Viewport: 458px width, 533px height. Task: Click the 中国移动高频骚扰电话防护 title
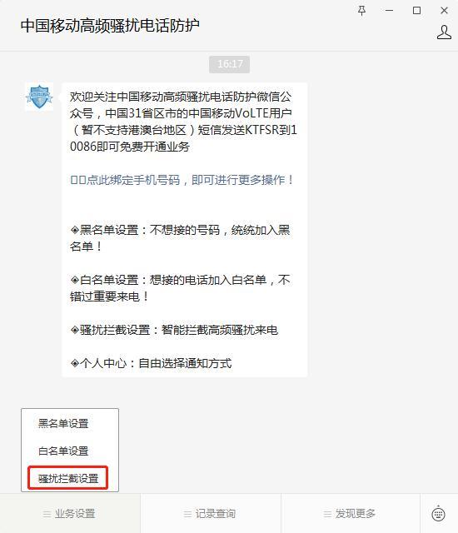click(x=110, y=26)
